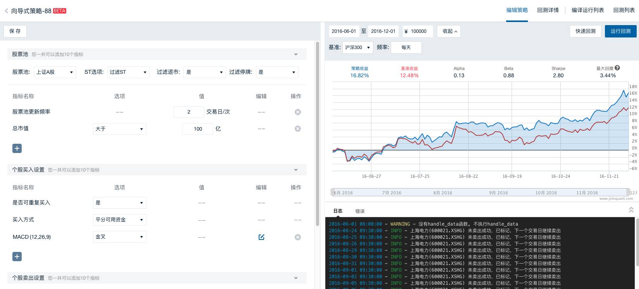Delete the 总市值 indicator row
This screenshot has width=639, height=289.
[x=297, y=129]
